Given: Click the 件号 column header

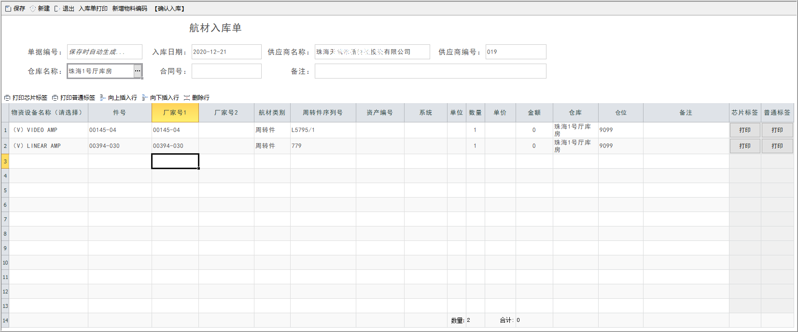Looking at the screenshot, I should pyautogui.click(x=120, y=113).
